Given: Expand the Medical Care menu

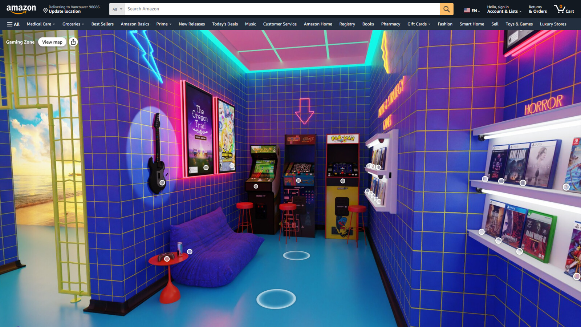Looking at the screenshot, I should click(41, 24).
